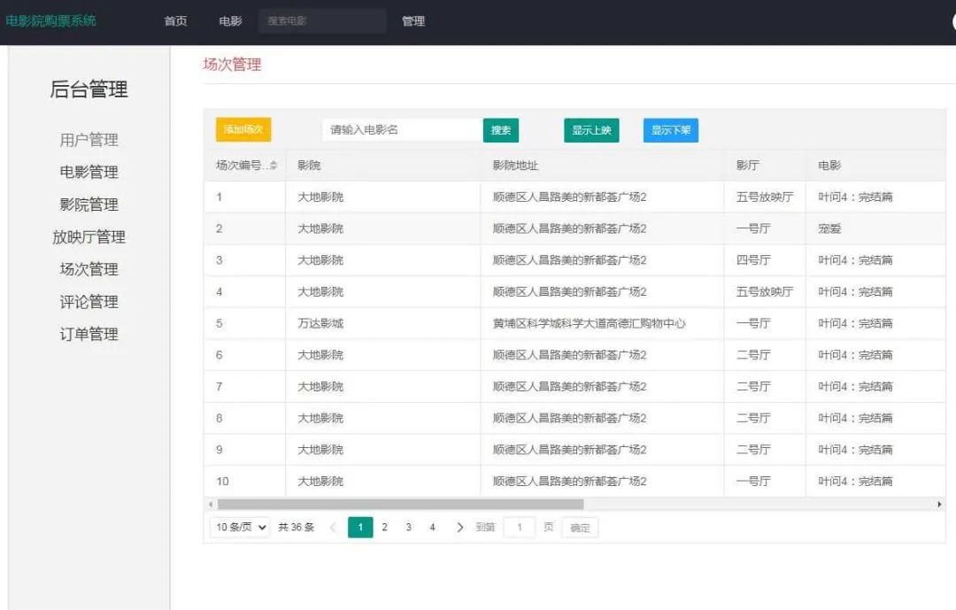Open the 添加场次 button
Viewport: 956px width, 610px height.
pos(245,128)
